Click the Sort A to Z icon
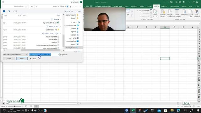201x113 pixels. coord(132,12)
